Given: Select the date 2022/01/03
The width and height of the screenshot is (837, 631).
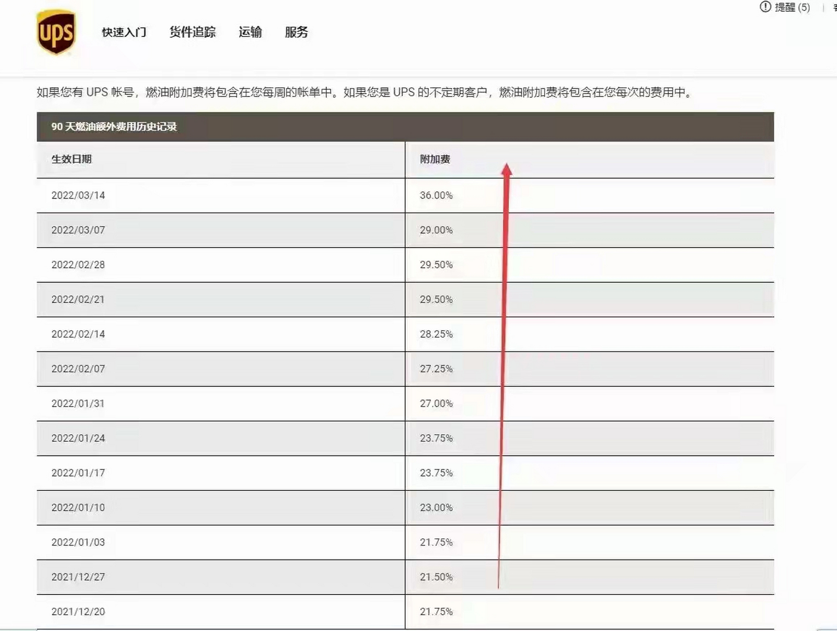Looking at the screenshot, I should 78,542.
